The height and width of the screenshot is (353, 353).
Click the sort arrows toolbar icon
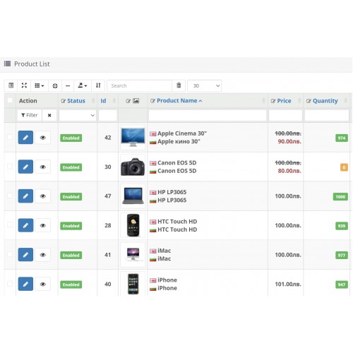point(98,85)
